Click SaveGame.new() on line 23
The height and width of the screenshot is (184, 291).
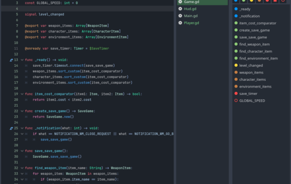(60, 117)
